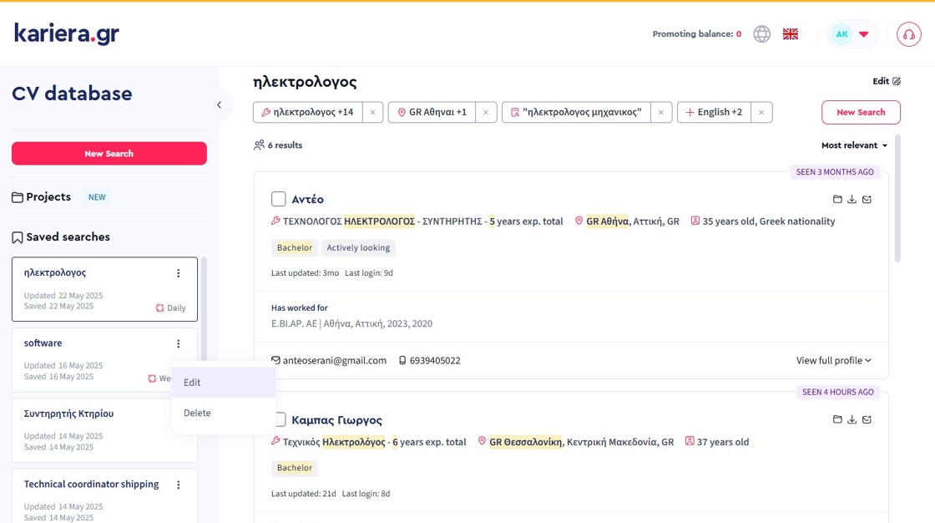Select the checkbox for candidate Αντέο
The image size is (935, 523).
279,199
